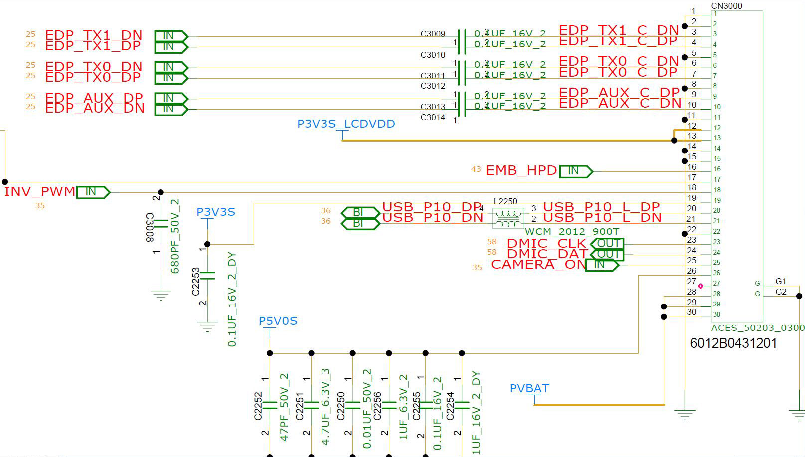Select the OUT port for DMIC_DAT
This screenshot has width=805, height=457.
tap(607, 254)
